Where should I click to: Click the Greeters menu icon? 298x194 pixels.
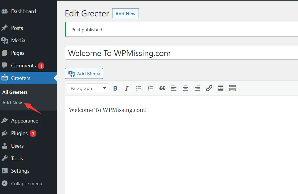(x=5, y=78)
